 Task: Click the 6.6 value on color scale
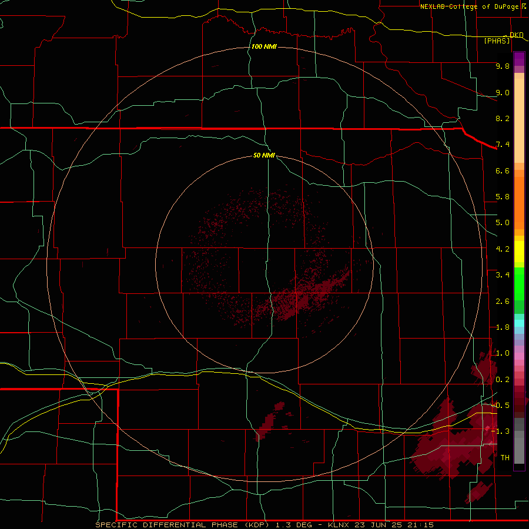click(503, 170)
